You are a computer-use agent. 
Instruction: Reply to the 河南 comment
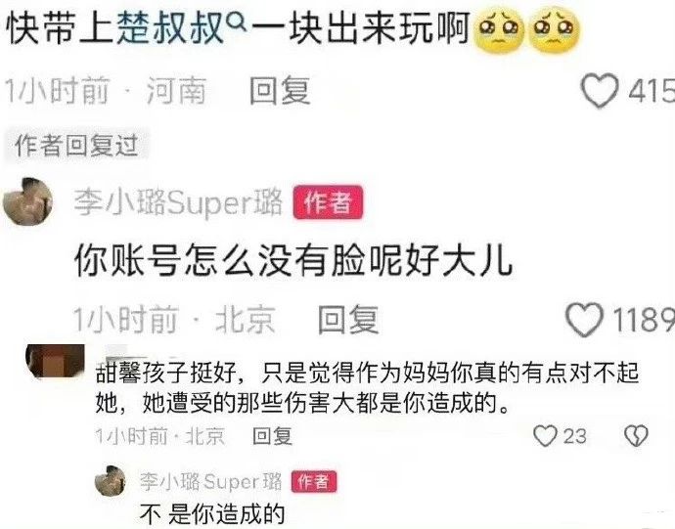tap(280, 90)
